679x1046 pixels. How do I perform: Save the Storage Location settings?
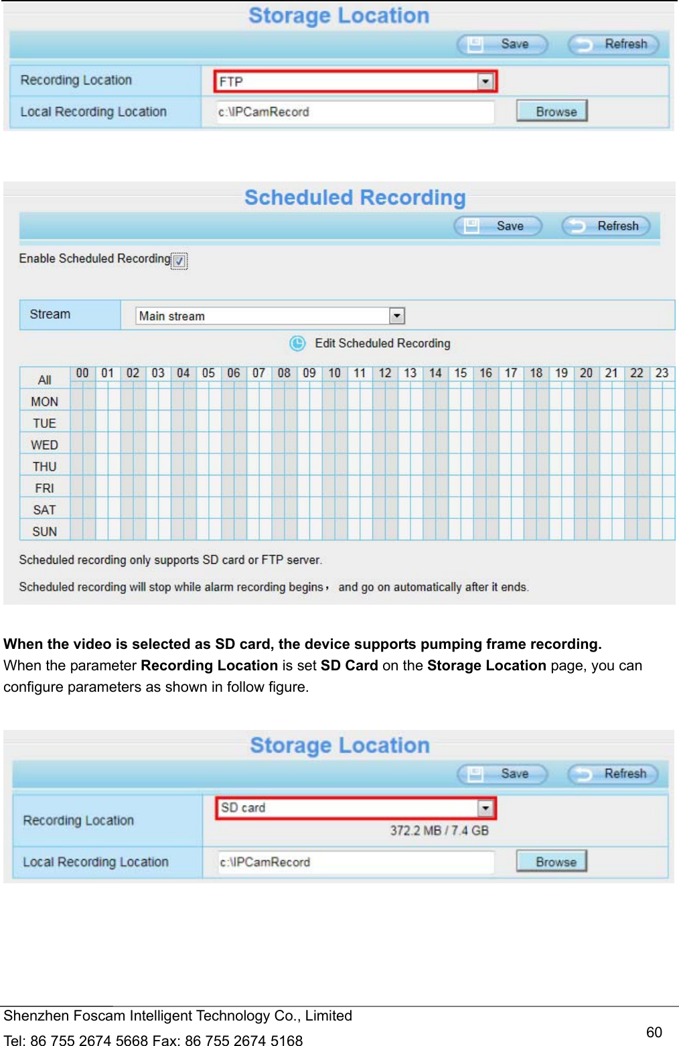tap(502, 44)
